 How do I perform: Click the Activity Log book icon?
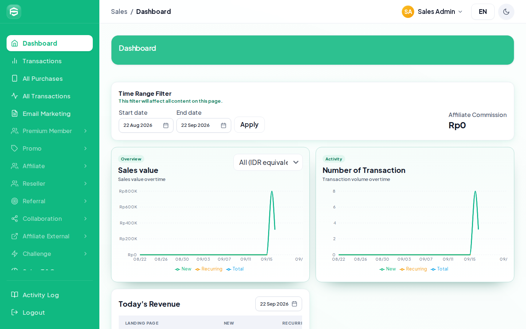[x=15, y=295]
